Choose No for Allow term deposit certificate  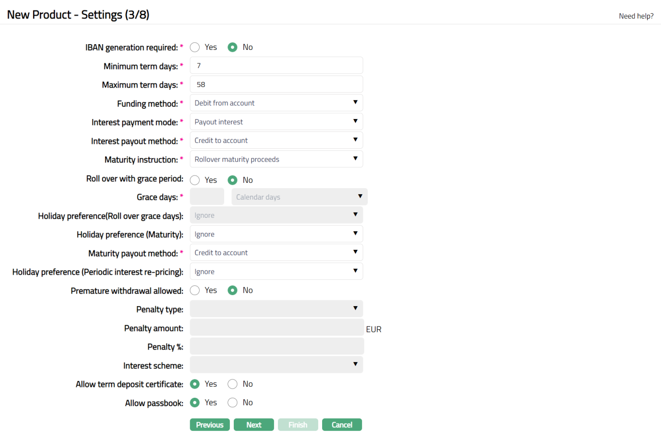[233, 384]
